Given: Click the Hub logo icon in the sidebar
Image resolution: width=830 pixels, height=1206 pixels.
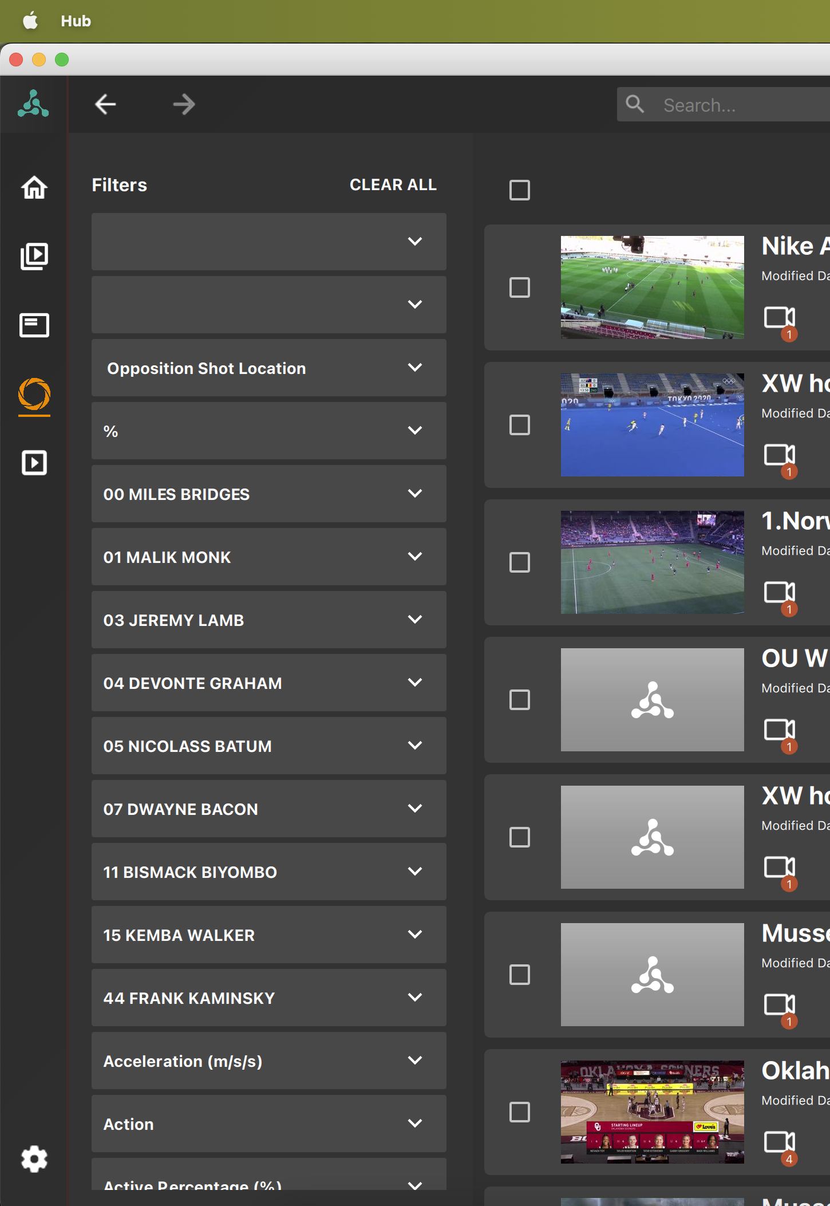Looking at the screenshot, I should click(33, 104).
